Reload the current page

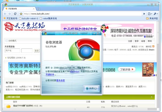(x=15, y=14)
